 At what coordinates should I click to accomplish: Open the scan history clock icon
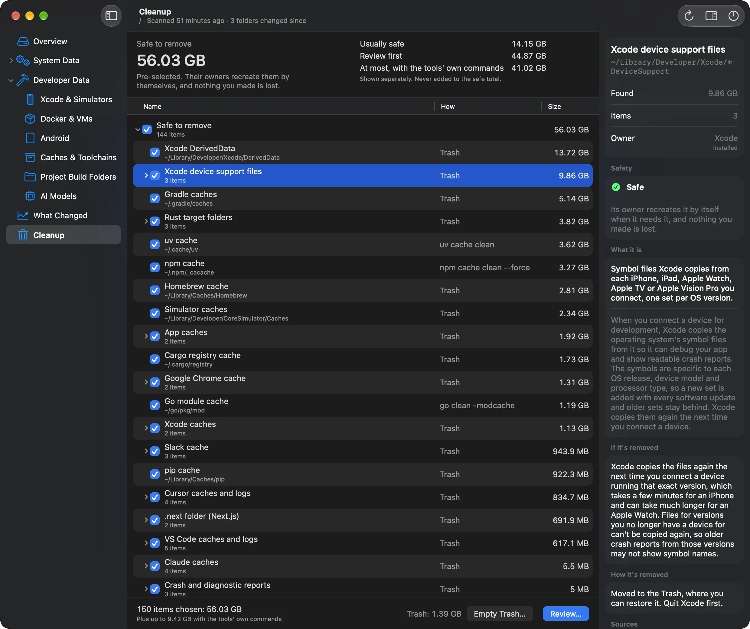click(x=733, y=16)
